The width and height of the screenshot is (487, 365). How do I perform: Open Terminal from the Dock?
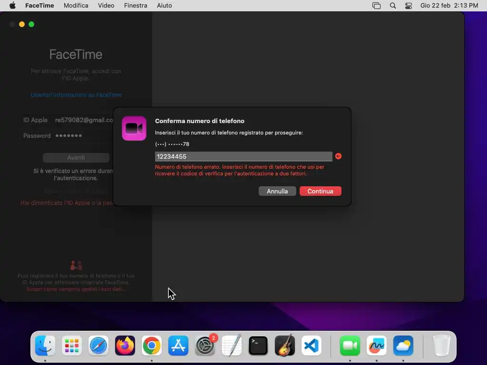tap(258, 346)
